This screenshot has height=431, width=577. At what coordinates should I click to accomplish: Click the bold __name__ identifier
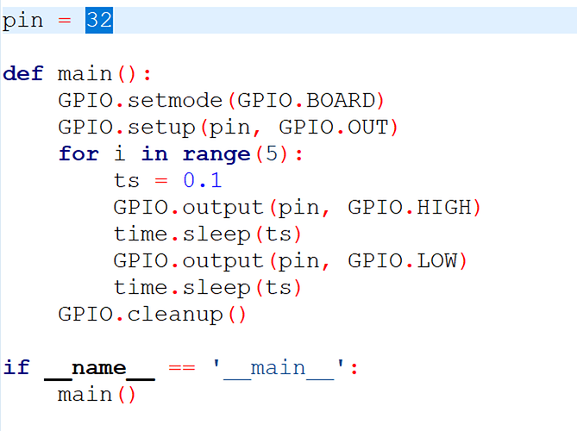point(99,368)
